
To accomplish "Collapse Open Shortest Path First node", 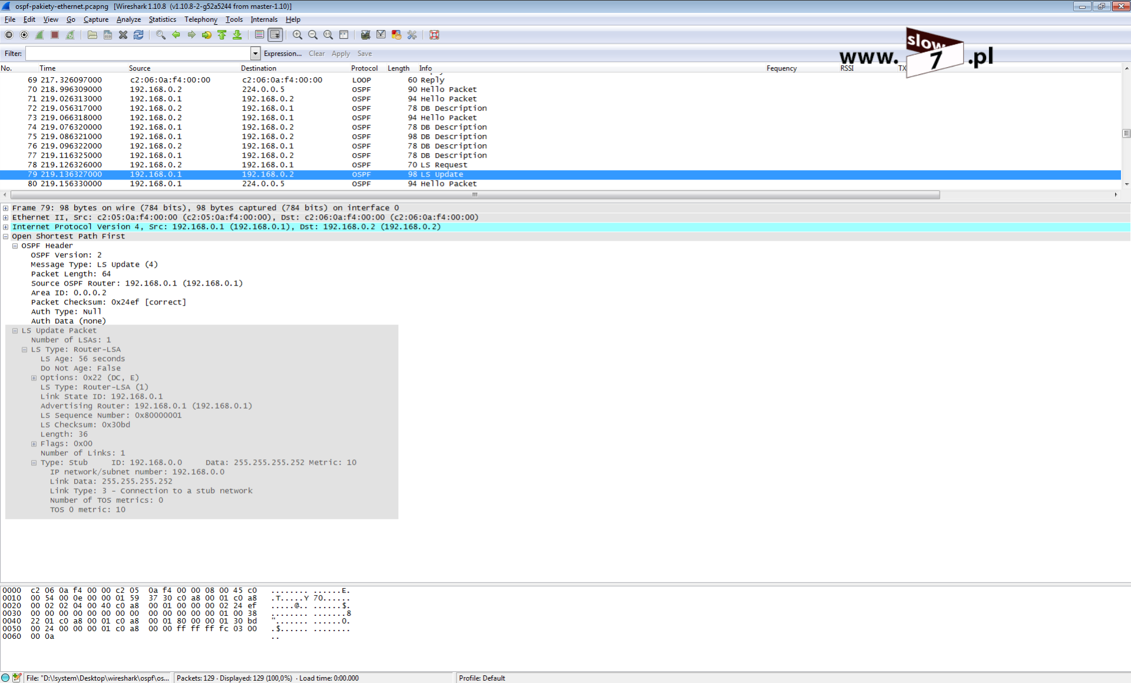I will point(5,236).
